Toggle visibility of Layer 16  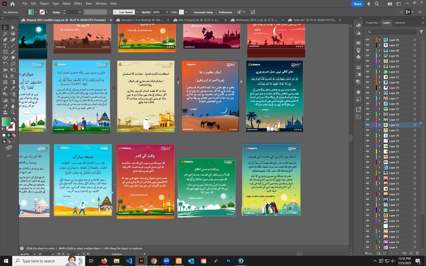click(x=367, y=210)
